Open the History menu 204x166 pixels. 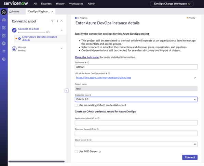pos(60,4)
